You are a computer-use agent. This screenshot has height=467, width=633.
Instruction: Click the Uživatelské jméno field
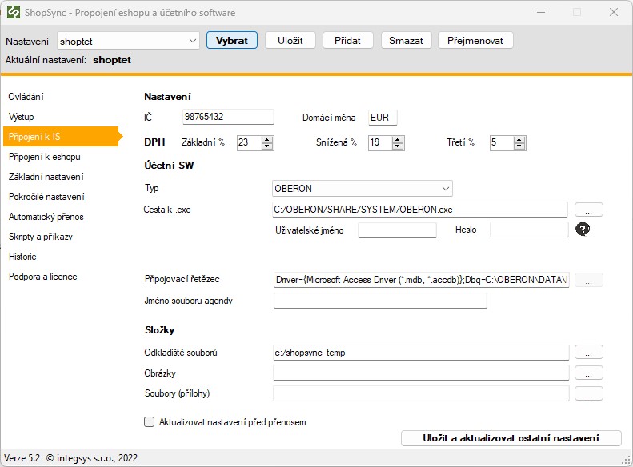coord(397,230)
